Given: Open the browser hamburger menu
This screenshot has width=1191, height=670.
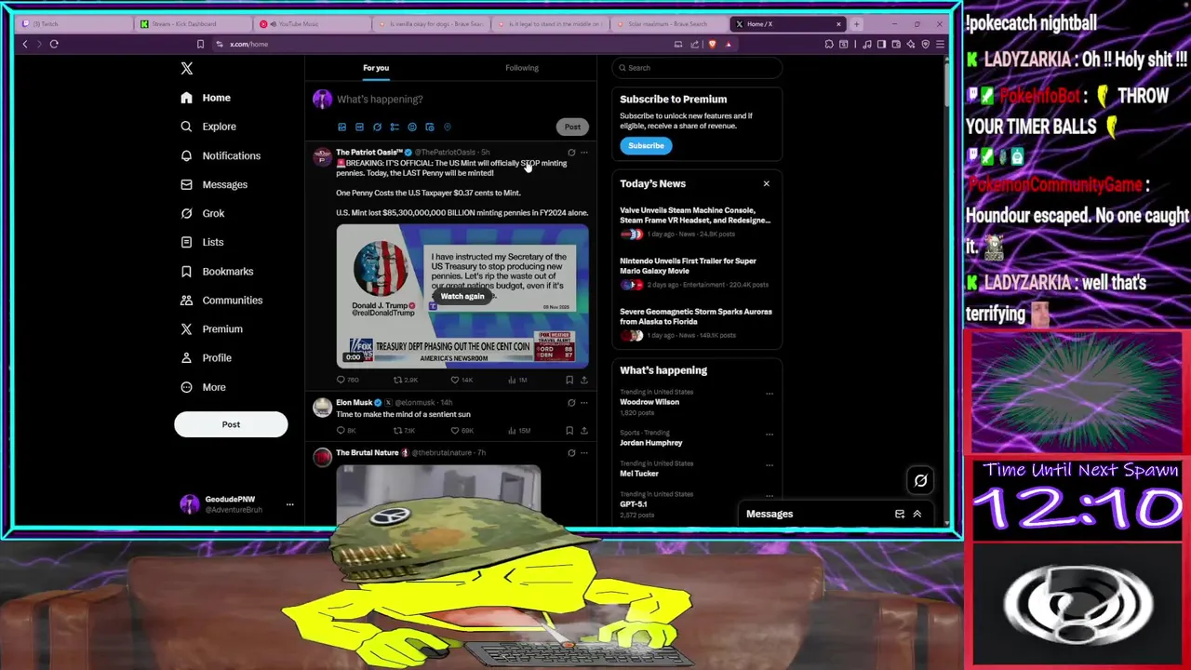Looking at the screenshot, I should [940, 44].
